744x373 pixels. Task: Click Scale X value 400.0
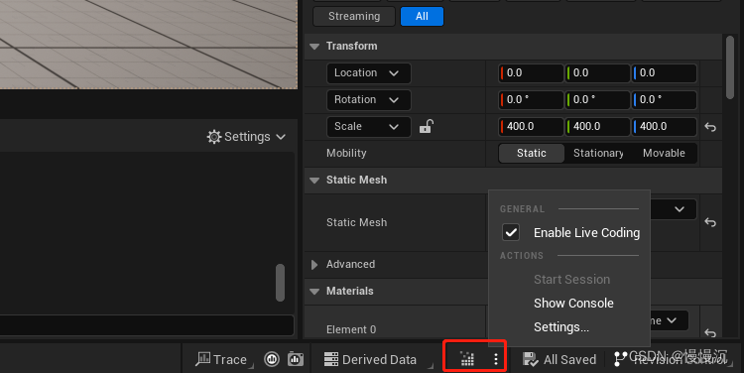(531, 127)
